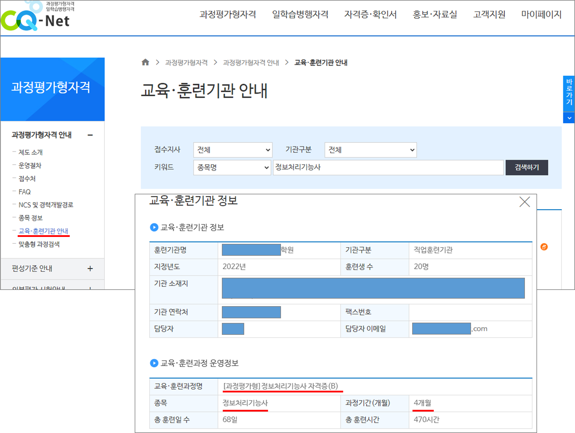Open the 일학습병행자격 top menu

(x=300, y=14)
